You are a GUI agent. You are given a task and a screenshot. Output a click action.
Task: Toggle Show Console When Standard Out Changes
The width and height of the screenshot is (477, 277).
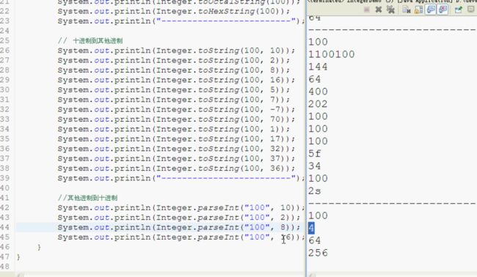pos(431,10)
